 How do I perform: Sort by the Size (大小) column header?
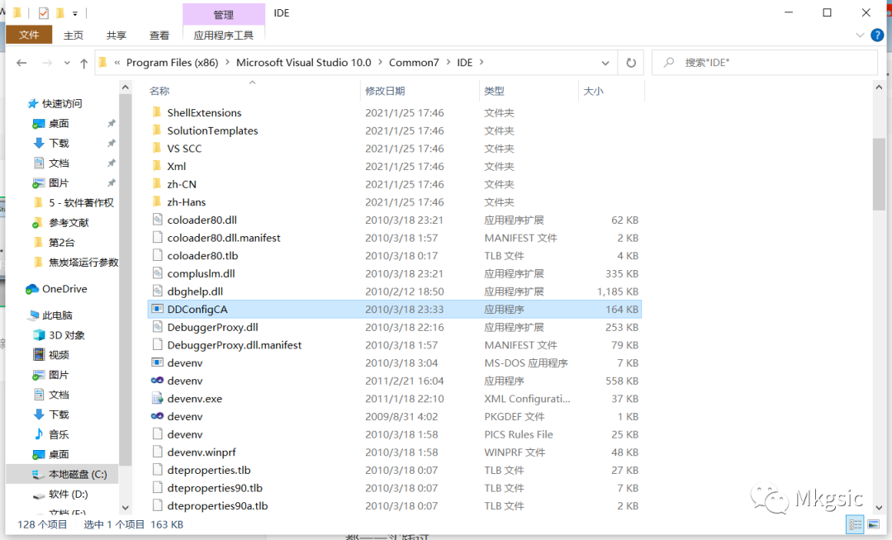pos(593,91)
